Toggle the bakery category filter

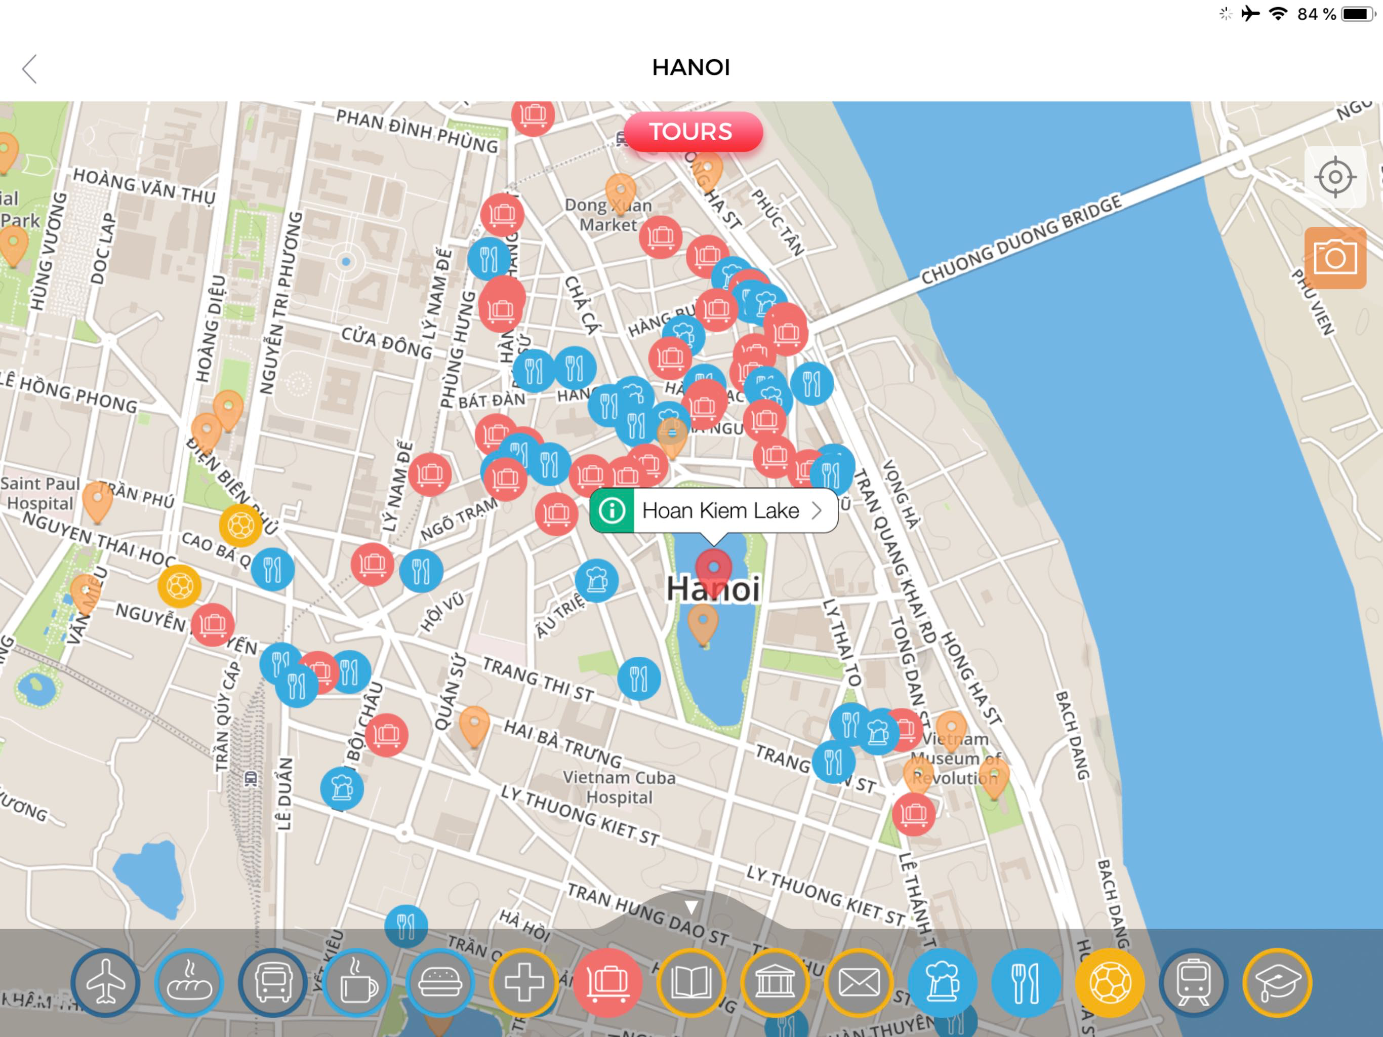pos(189,983)
